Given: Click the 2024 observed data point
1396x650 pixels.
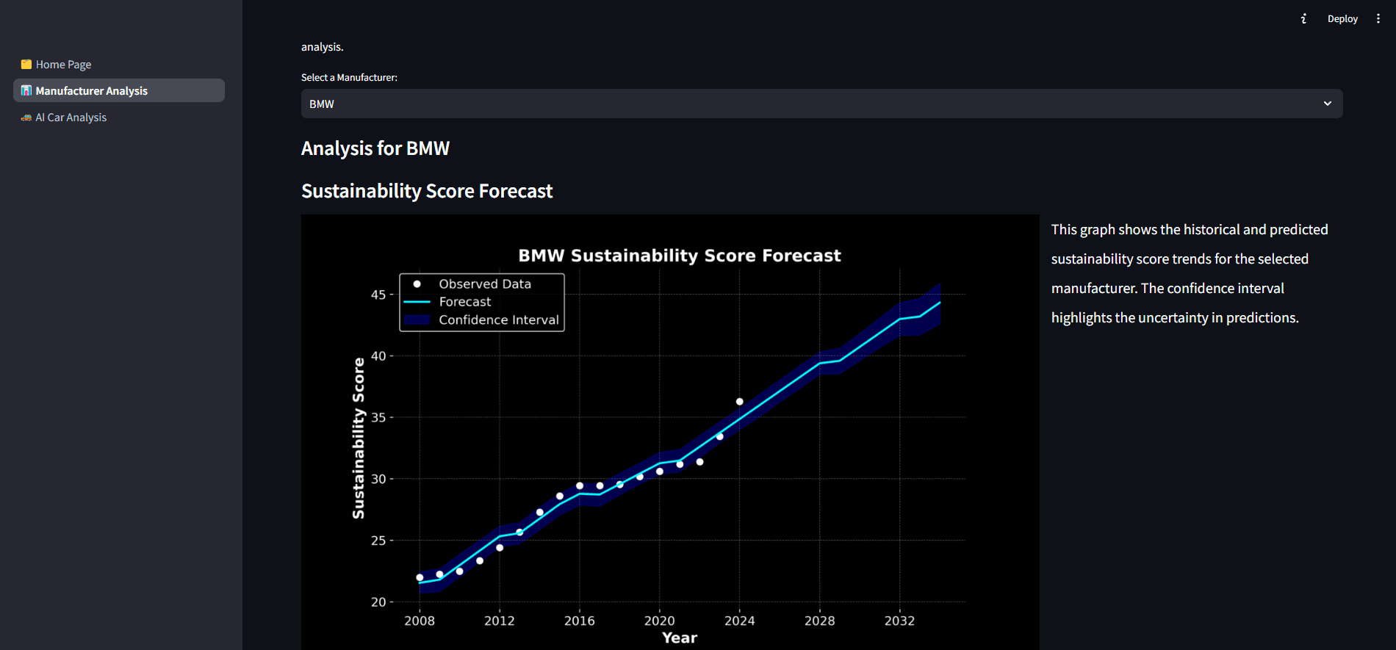Looking at the screenshot, I should point(740,402).
